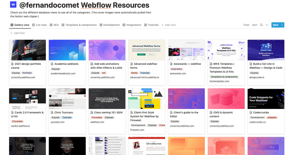This screenshot has height=155, width=289.
Task: Expand the New button dropdown arrow
Action: 282,25
